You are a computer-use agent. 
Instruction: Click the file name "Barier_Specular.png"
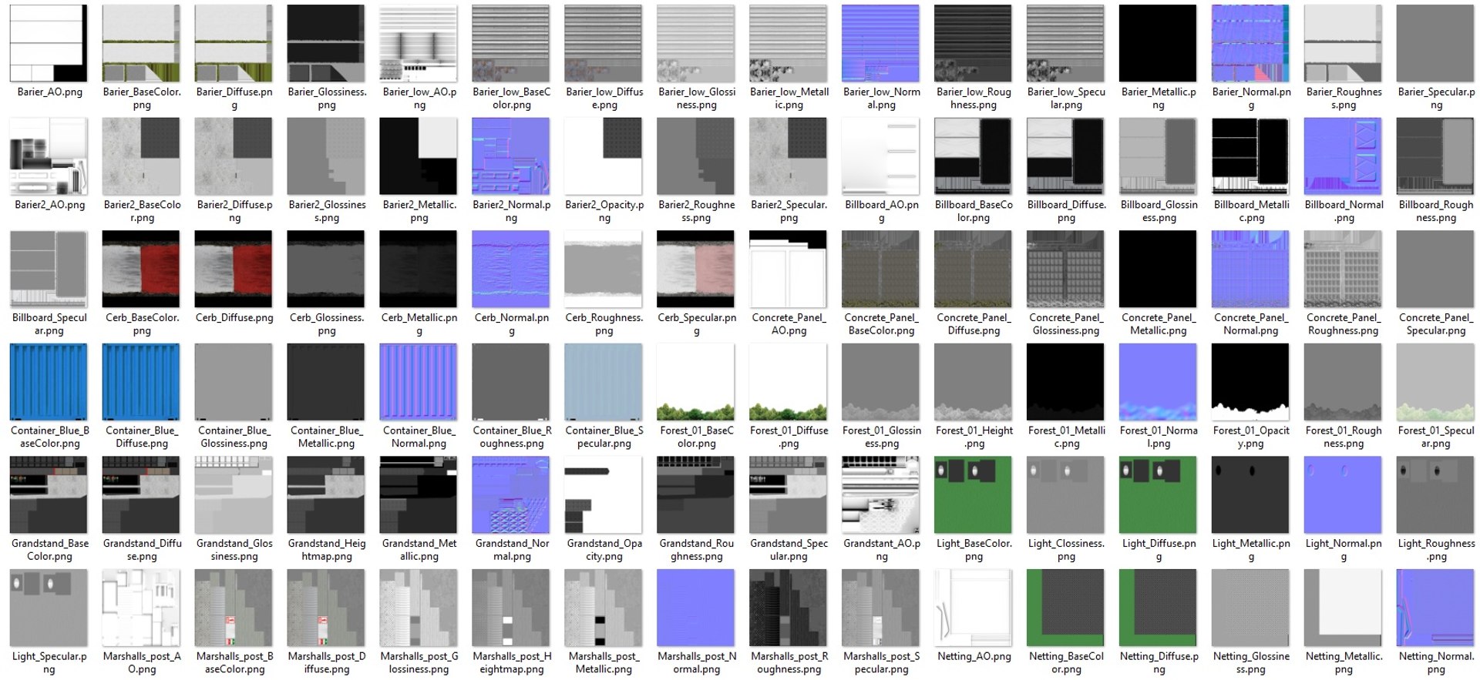coord(1436,99)
